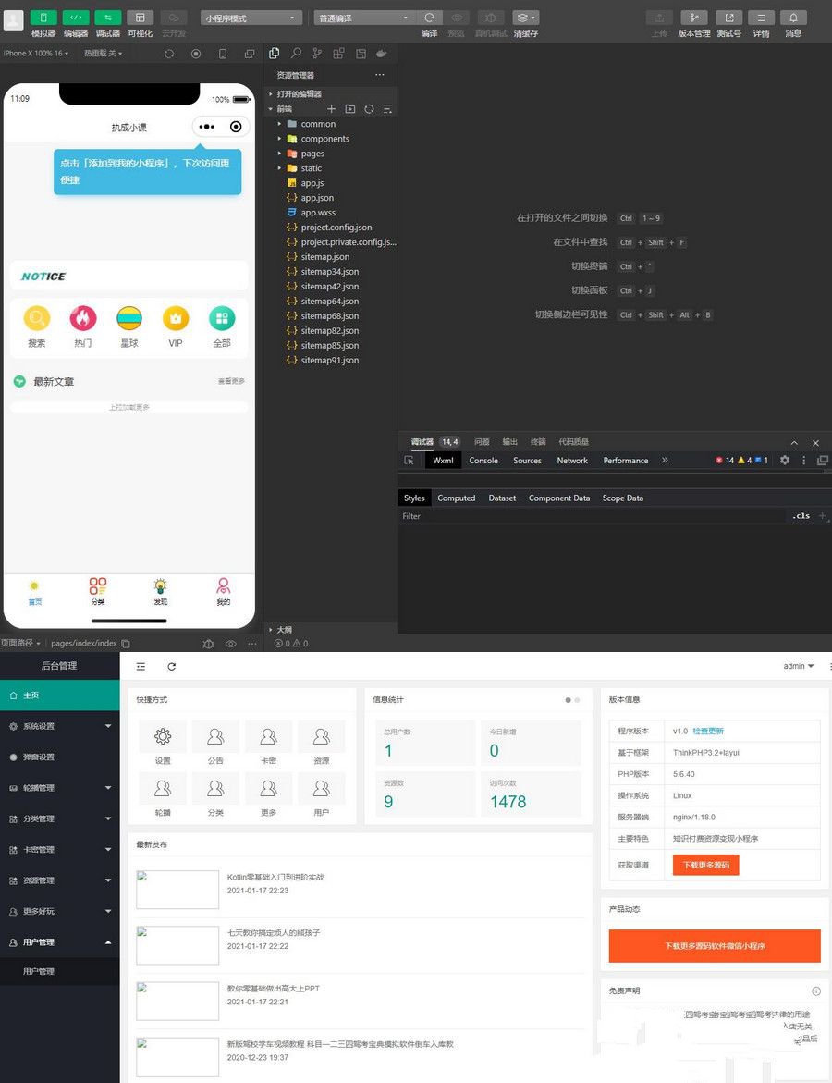Toggle the visualization (可视化) panel button
This screenshot has width=832, height=1083.
click(x=140, y=18)
